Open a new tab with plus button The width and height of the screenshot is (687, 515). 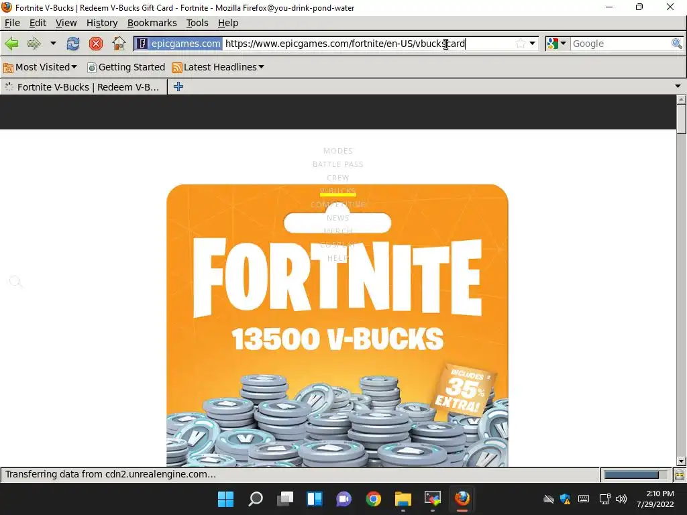(178, 87)
